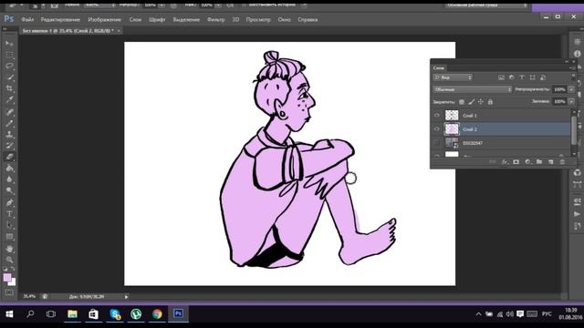The image size is (584, 328).
Task: Select the Zoom tool in toolbox
Action: point(9,260)
